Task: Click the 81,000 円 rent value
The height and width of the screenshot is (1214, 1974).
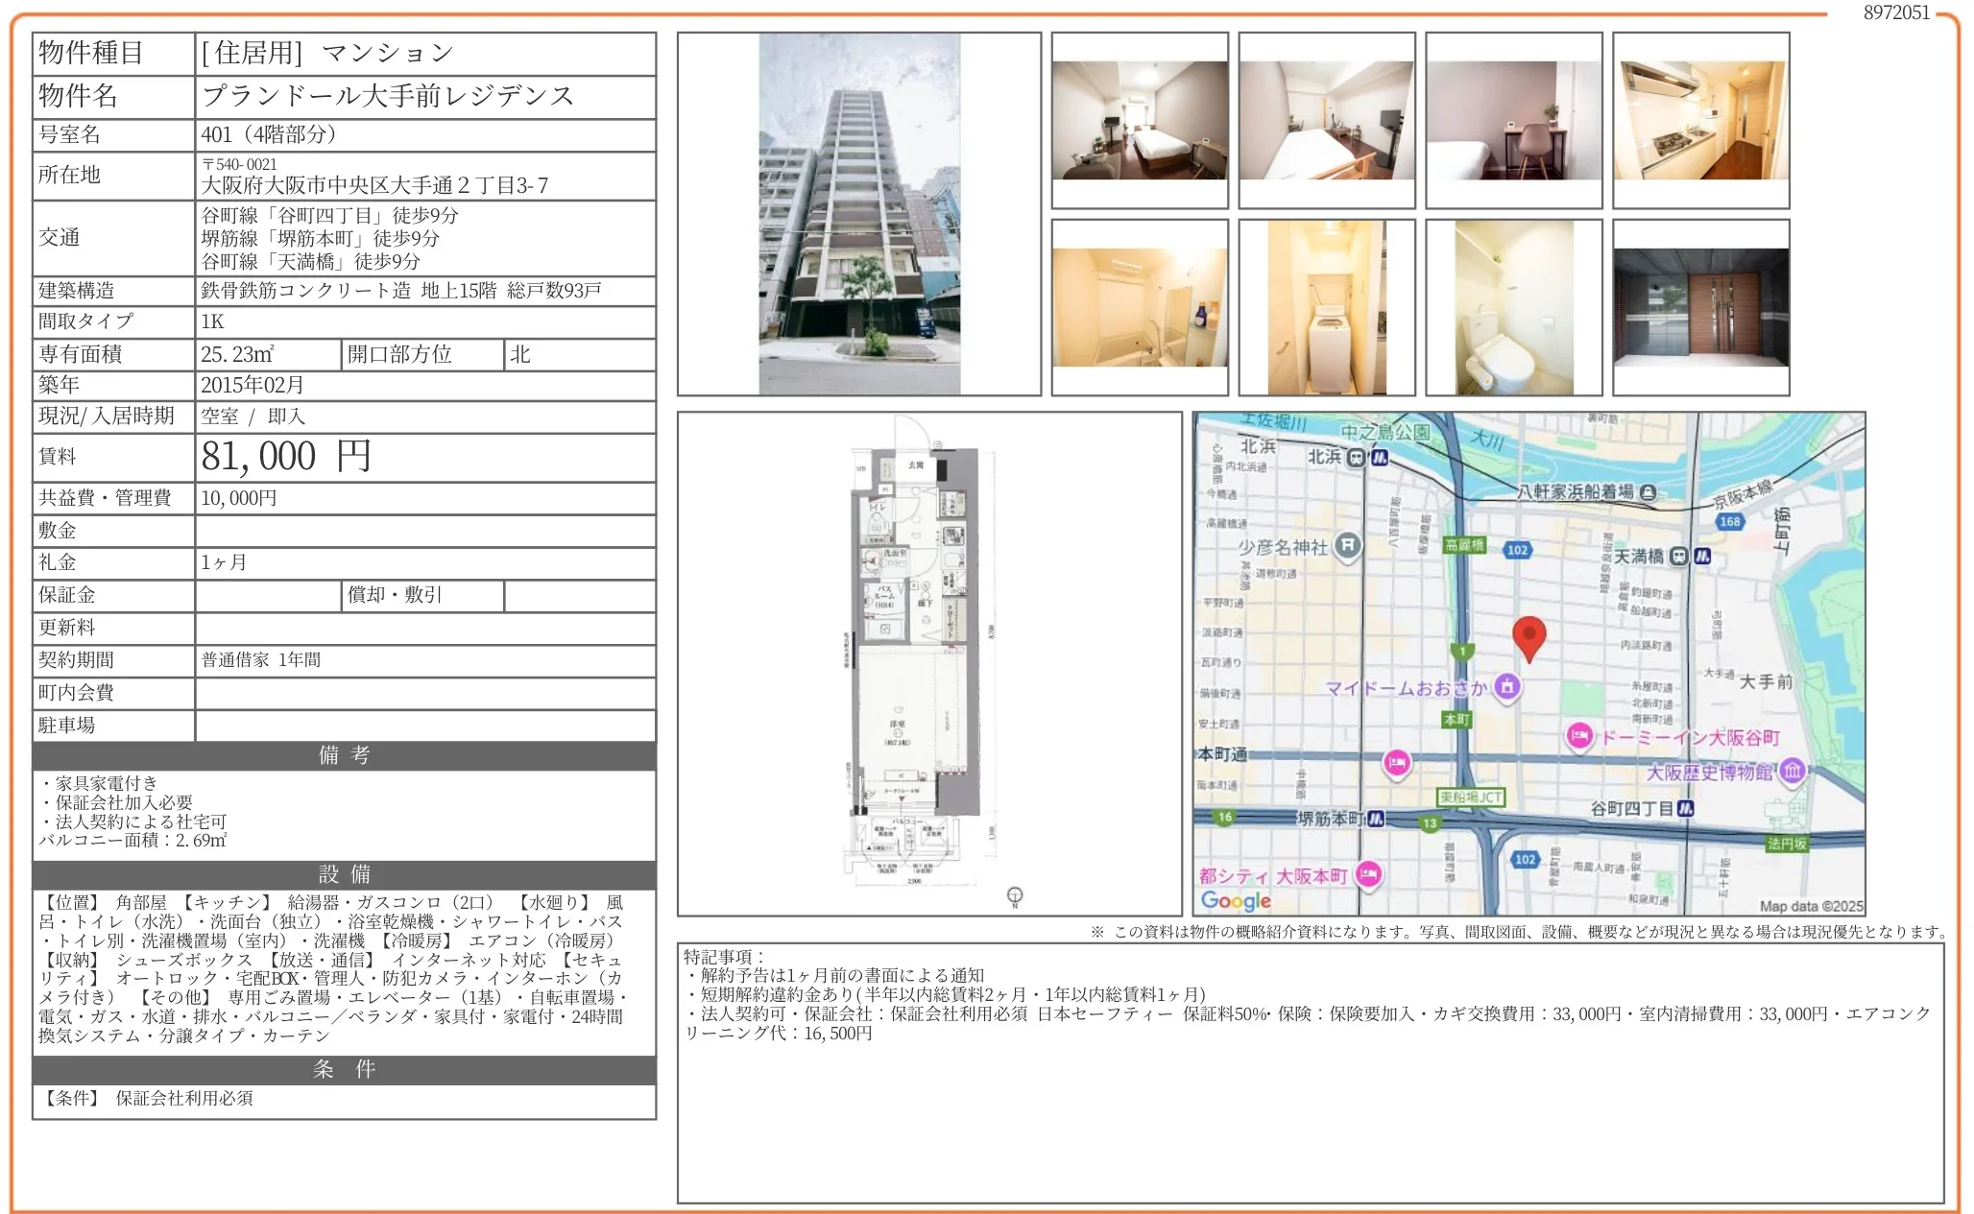Action: click(286, 457)
